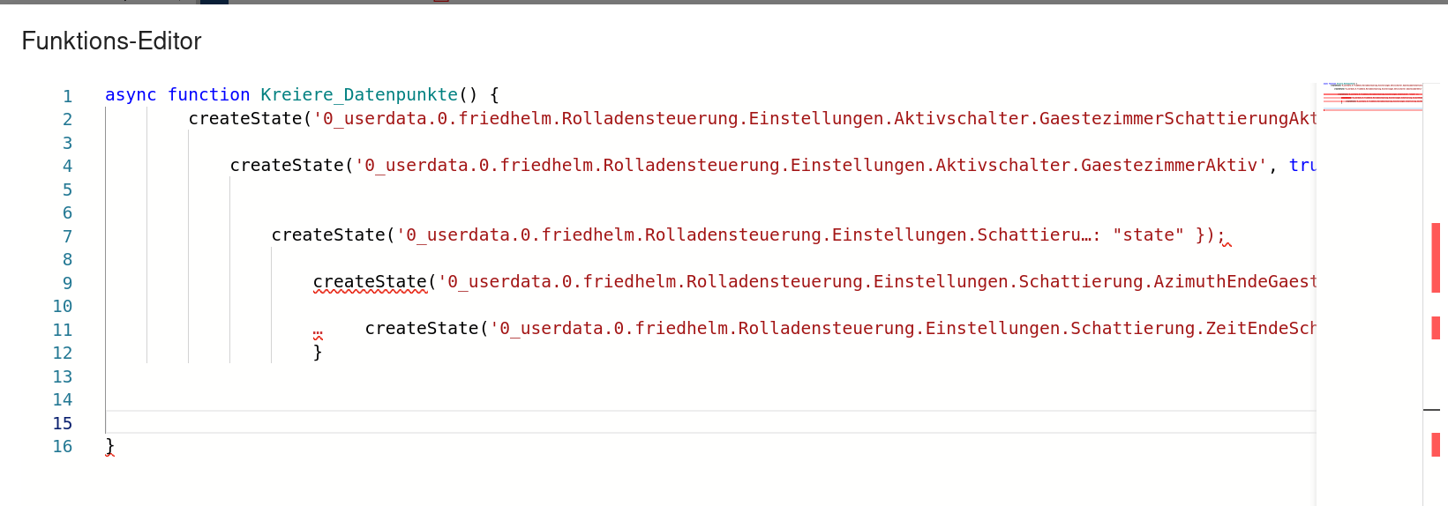1448x506 pixels.
Task: Click the error squiggle after semicolon on line 7
Action: [1227, 244]
